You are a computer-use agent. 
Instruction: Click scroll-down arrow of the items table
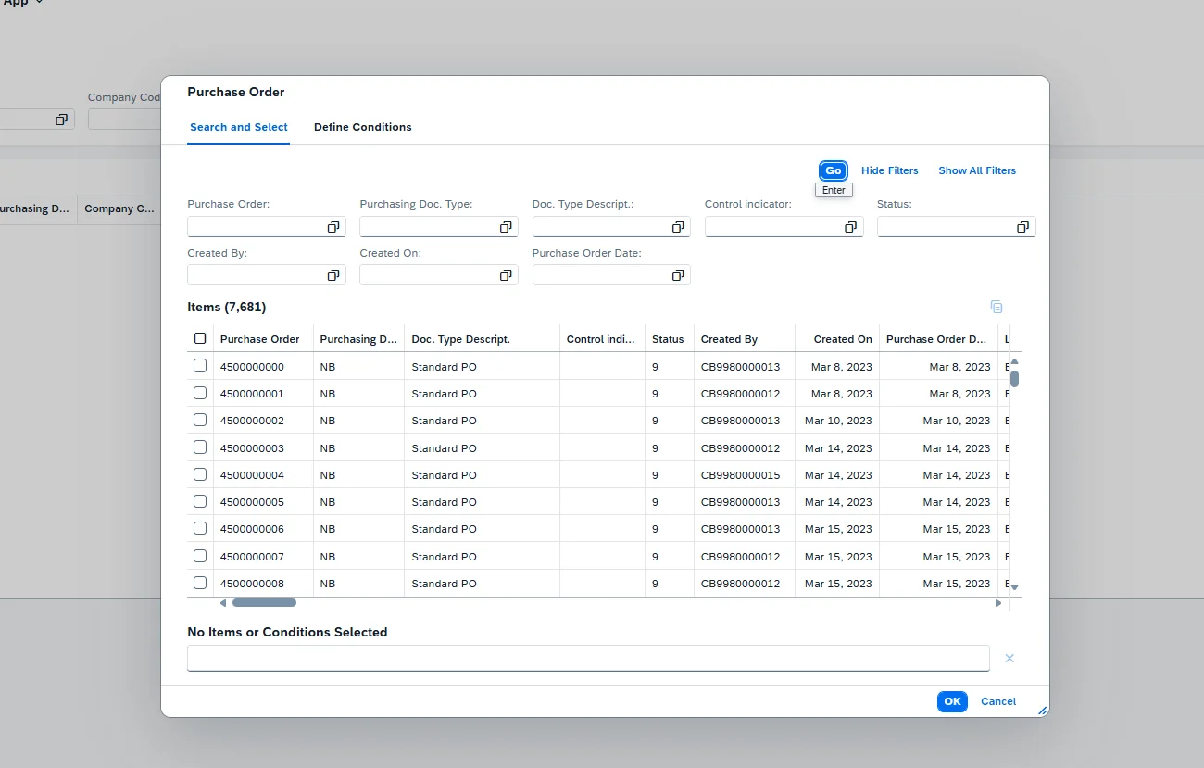point(1014,586)
